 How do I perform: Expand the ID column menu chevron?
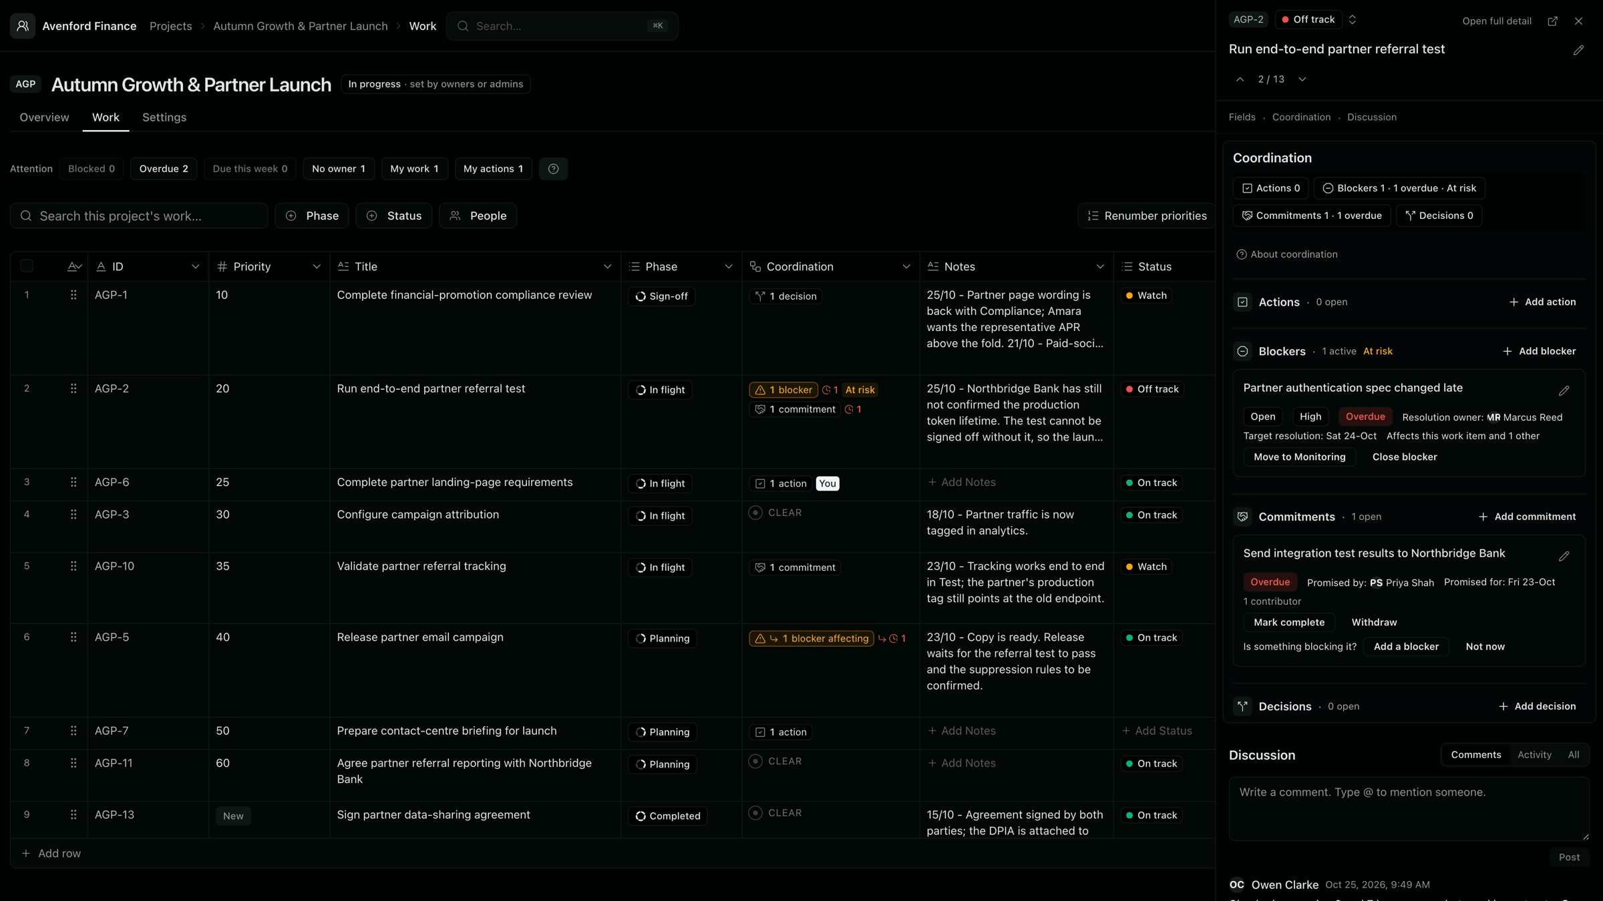(x=196, y=267)
